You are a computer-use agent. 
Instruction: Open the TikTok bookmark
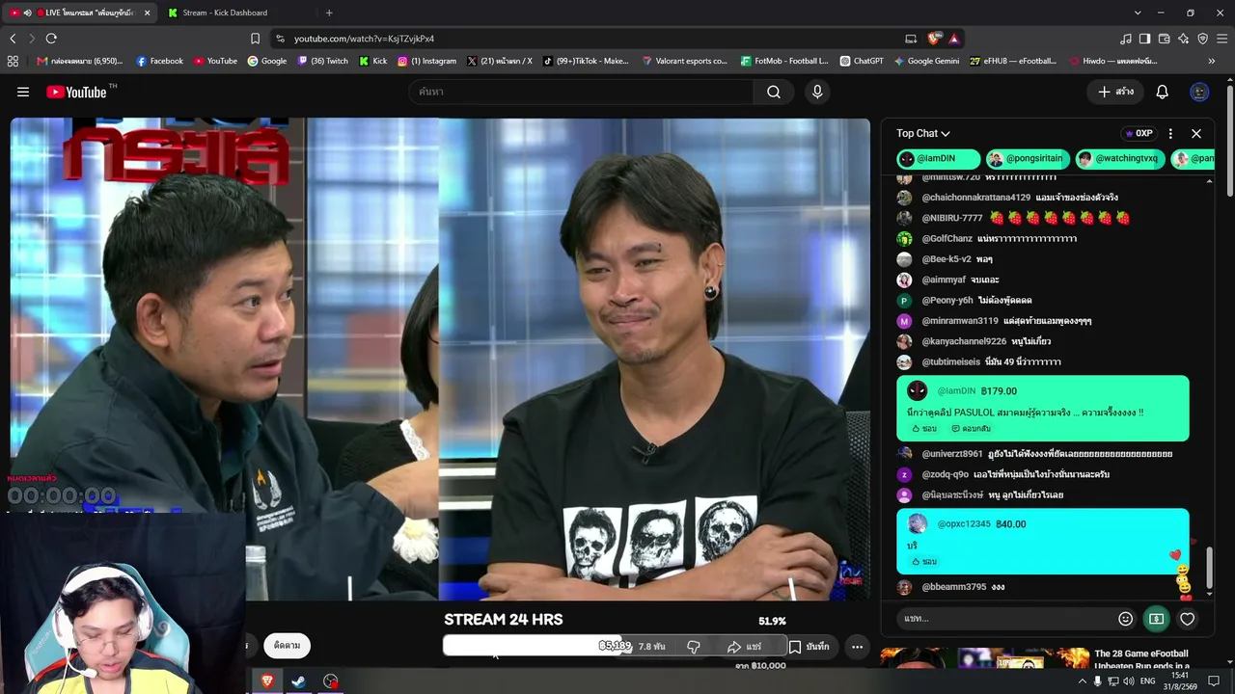tap(586, 61)
